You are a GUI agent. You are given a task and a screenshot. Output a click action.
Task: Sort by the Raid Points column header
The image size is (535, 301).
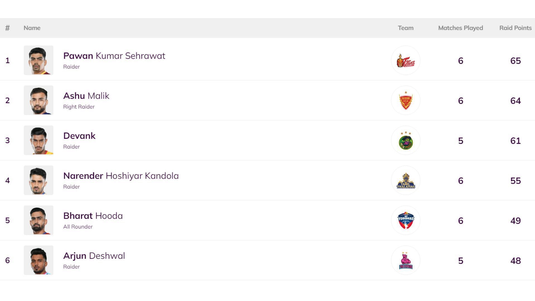pyautogui.click(x=515, y=28)
